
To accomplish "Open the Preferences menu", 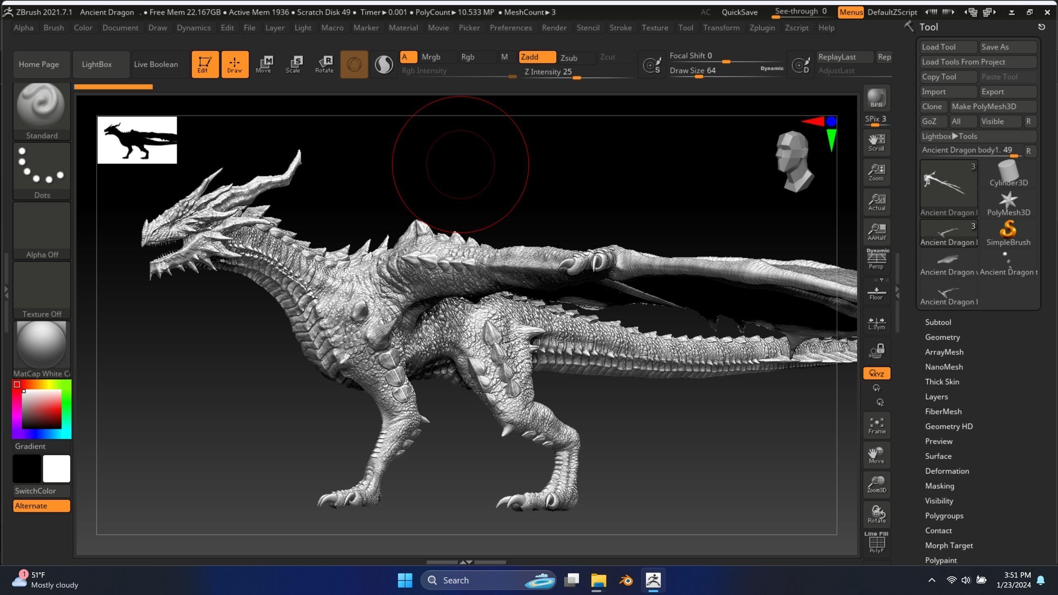I will click(511, 28).
